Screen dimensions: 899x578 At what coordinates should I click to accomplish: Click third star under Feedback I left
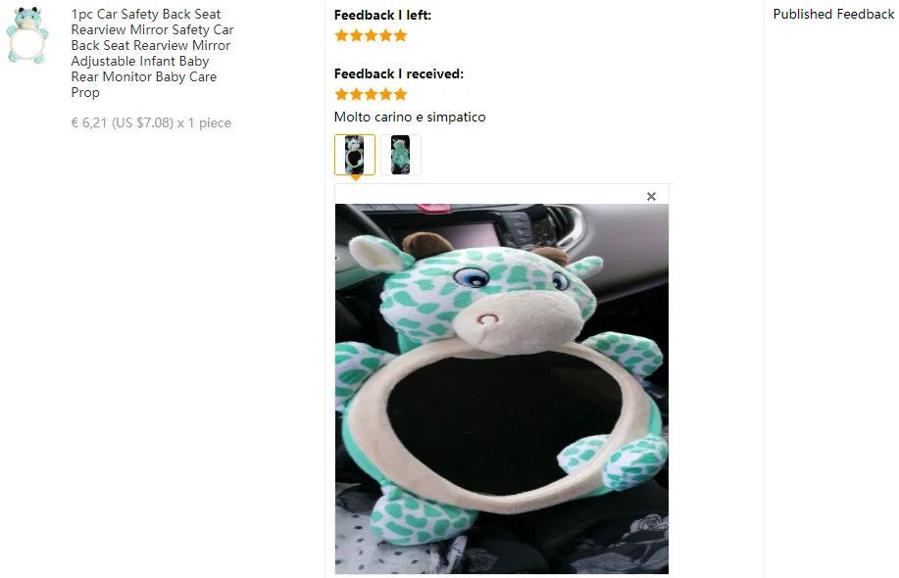(371, 35)
